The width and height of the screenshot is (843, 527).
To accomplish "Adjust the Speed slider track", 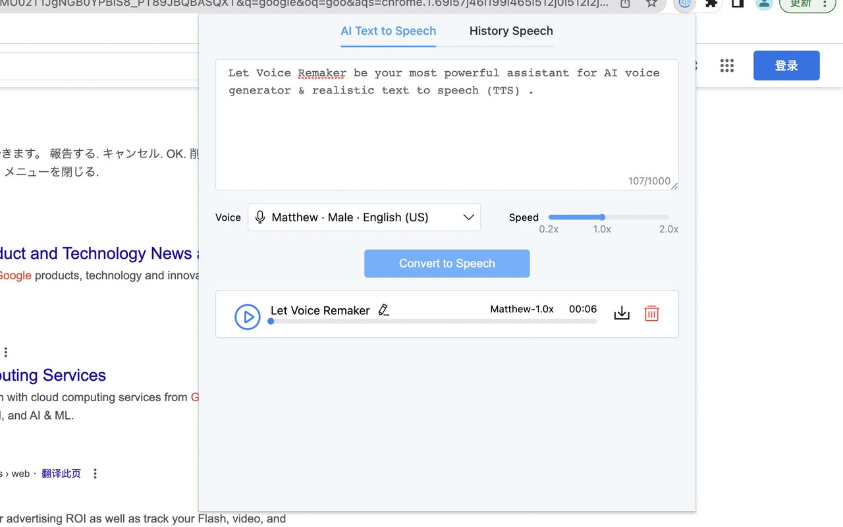I will 609,217.
